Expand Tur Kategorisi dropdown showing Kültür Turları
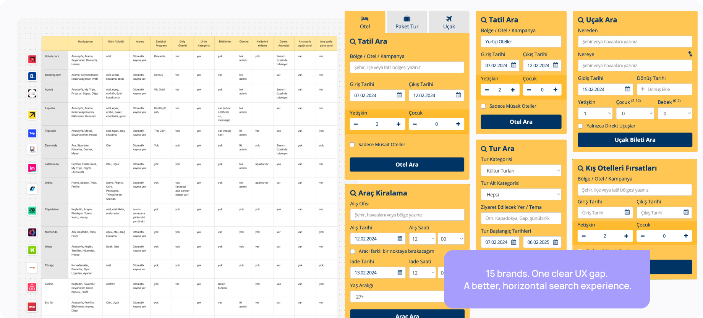703x318 pixels. tap(521, 171)
